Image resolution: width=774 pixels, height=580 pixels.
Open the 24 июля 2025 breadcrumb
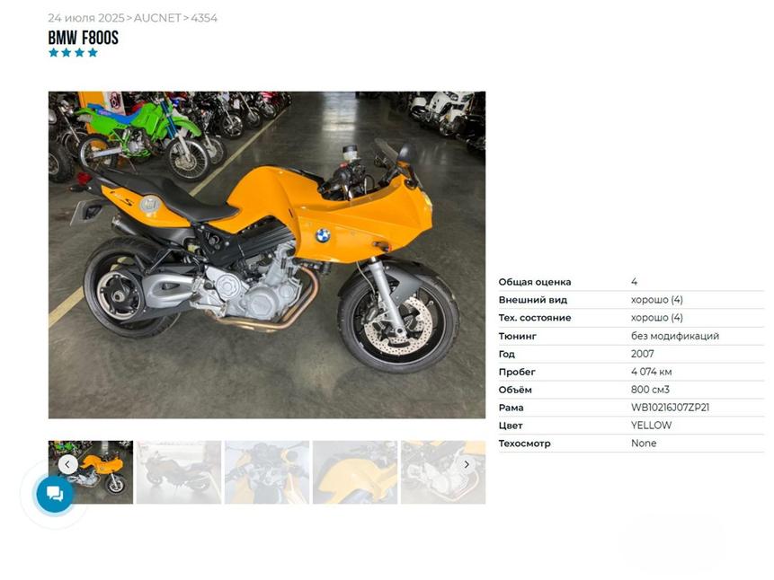point(86,18)
